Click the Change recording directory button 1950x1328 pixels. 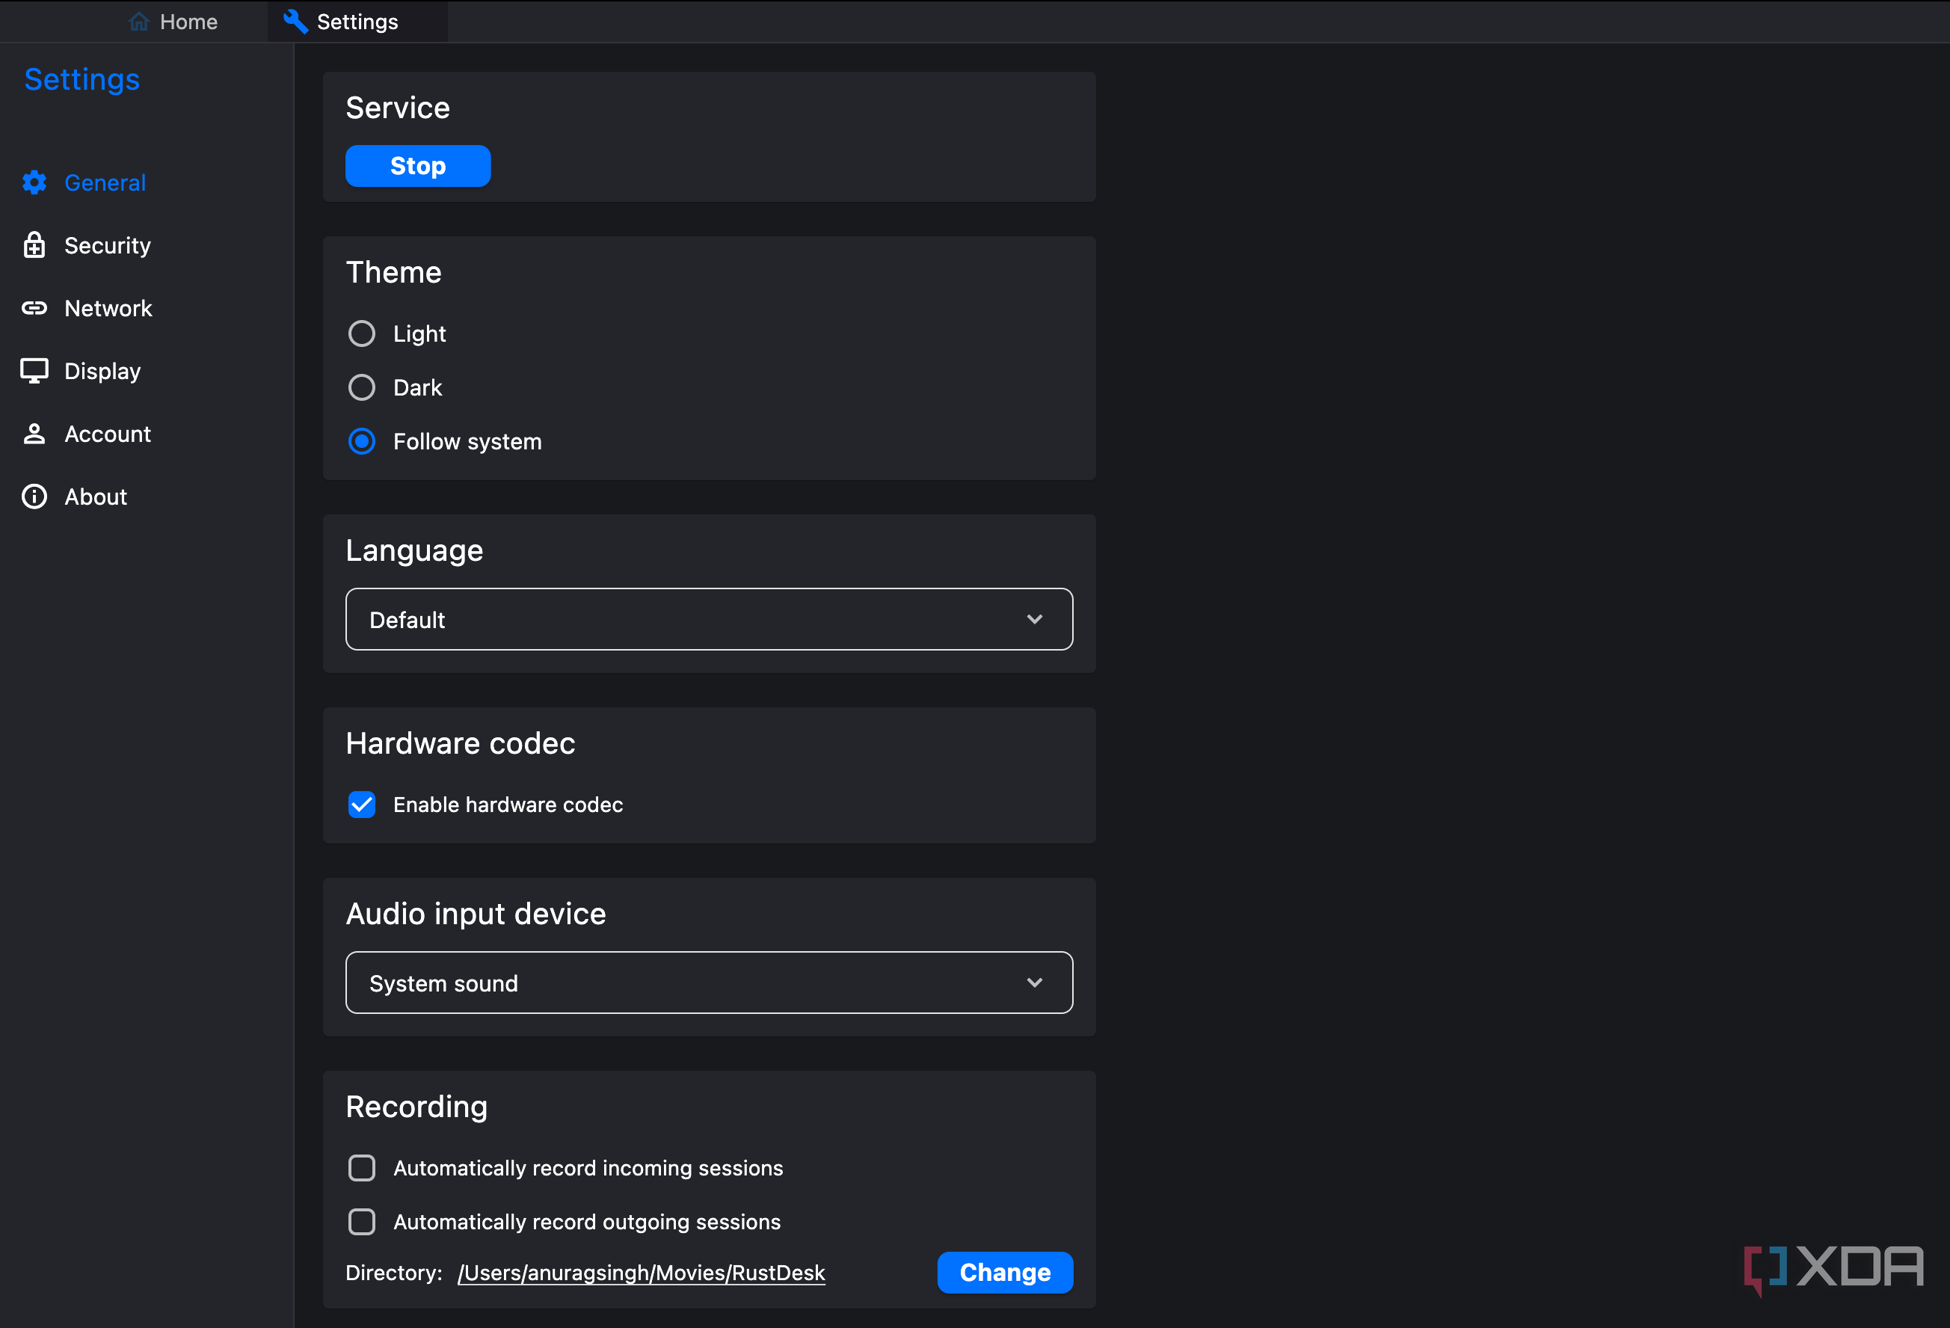coord(1004,1272)
